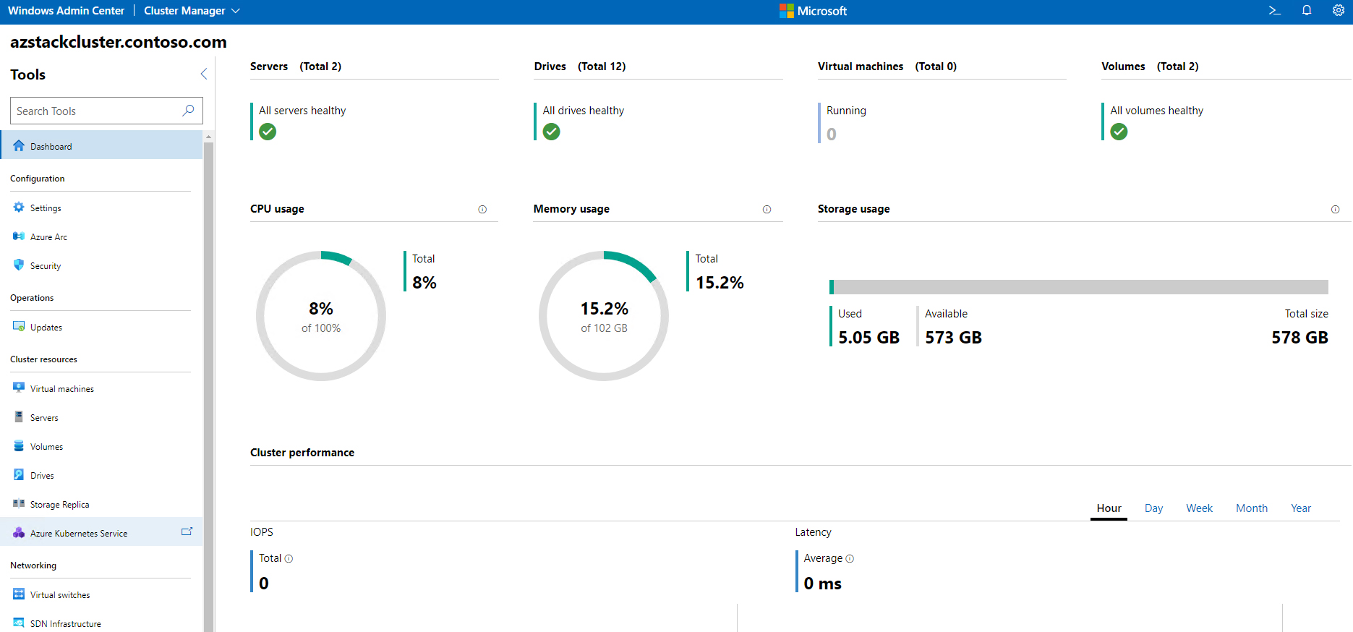Click Memory usage info icon
This screenshot has height=632, width=1353.
click(x=767, y=210)
